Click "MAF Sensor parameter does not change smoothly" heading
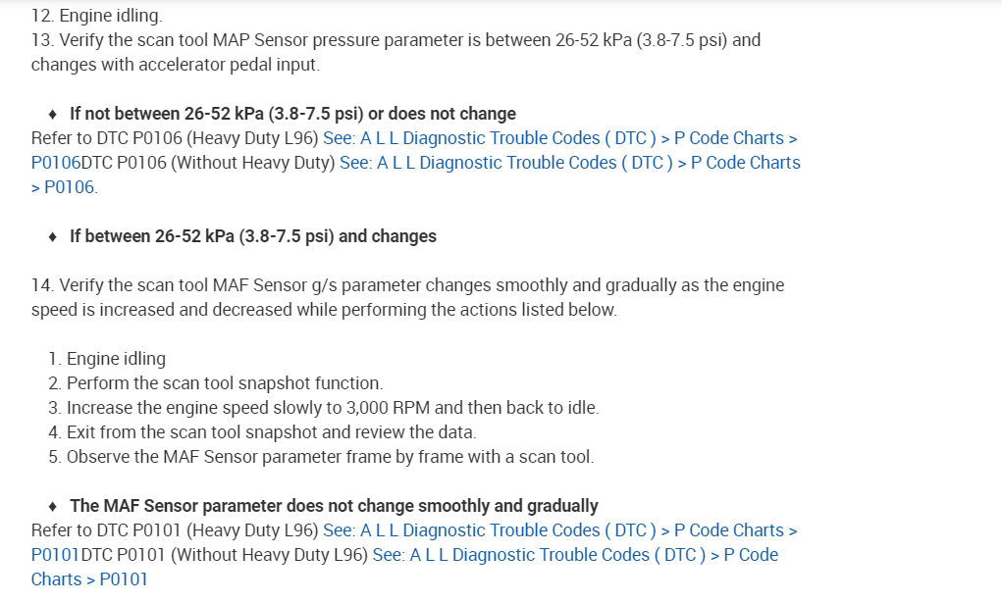The height and width of the screenshot is (604, 1002). click(334, 506)
